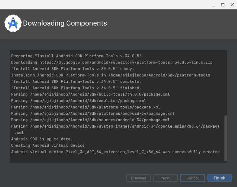237x187 pixels.
Task: Select the 'Android SDK is up to date' line
Action: click(x=42, y=139)
